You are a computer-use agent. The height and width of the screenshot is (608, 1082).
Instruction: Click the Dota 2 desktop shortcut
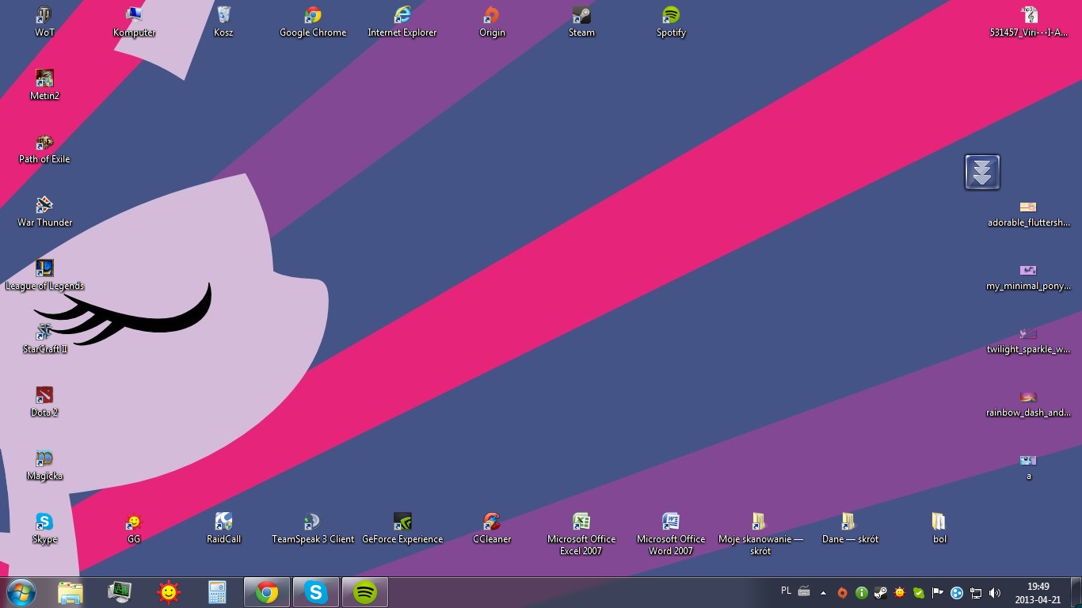click(44, 402)
